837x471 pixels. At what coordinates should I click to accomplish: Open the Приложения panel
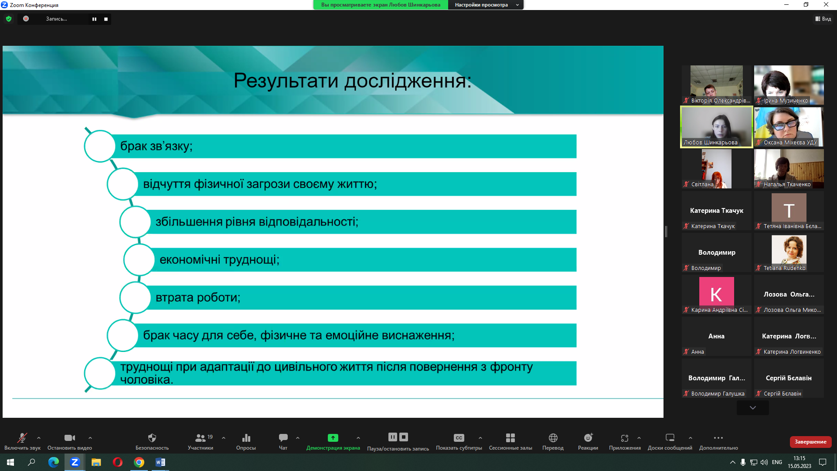click(625, 440)
